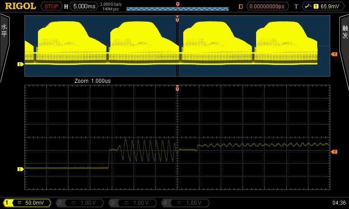Click the RIGOL logo

point(20,6)
